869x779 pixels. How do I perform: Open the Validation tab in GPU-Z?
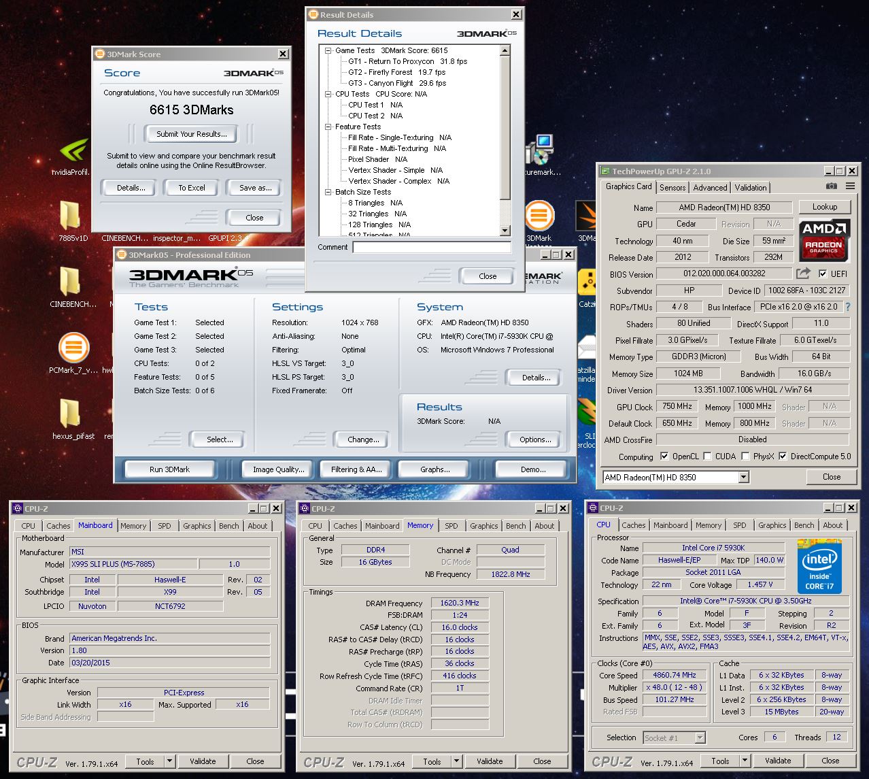pos(751,187)
